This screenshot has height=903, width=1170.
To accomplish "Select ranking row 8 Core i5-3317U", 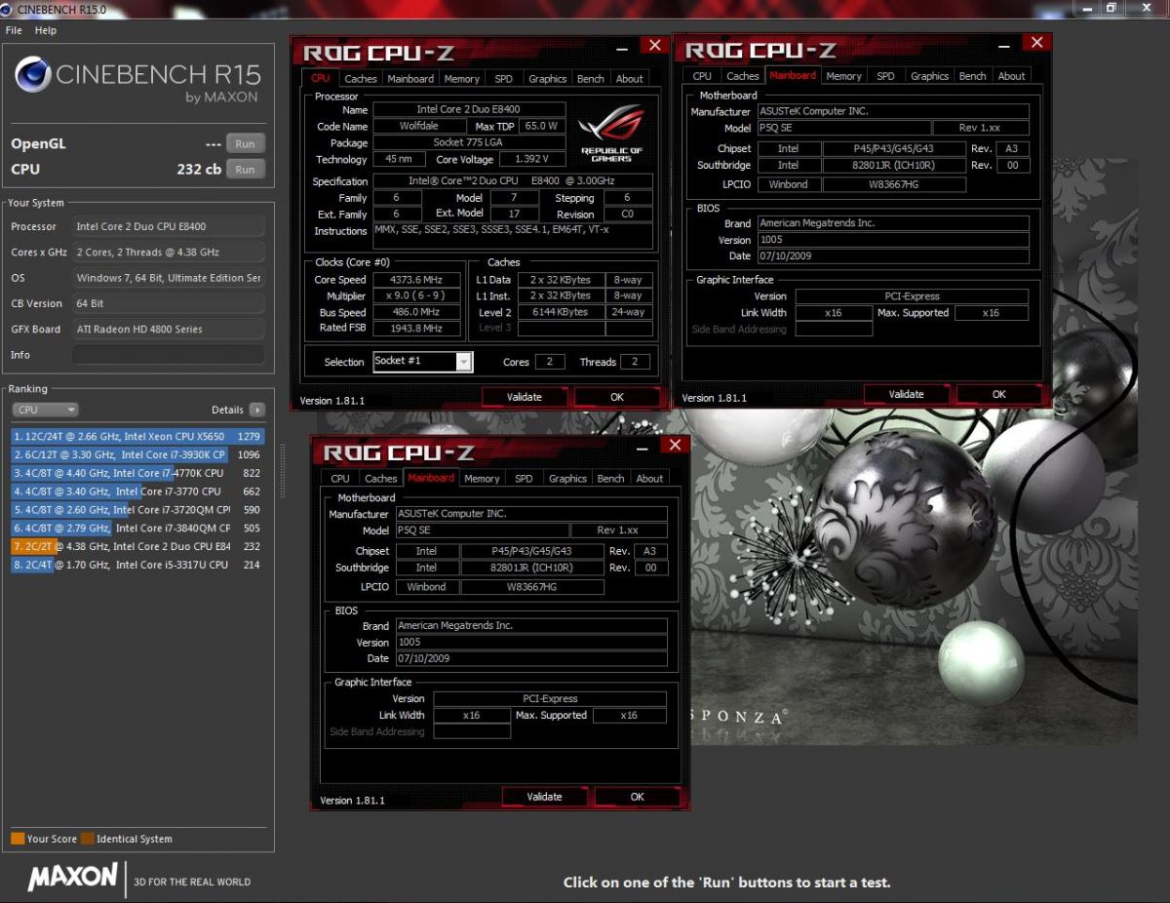I will pos(137,565).
